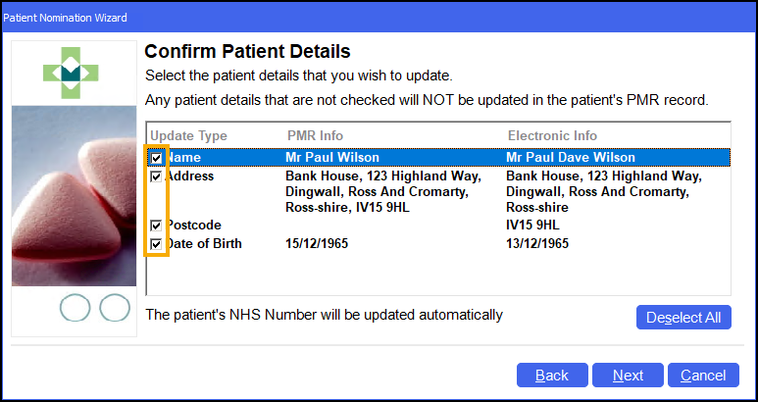Image resolution: width=758 pixels, height=402 pixels.
Task: Click the pink tablets image
Action: tap(74, 195)
